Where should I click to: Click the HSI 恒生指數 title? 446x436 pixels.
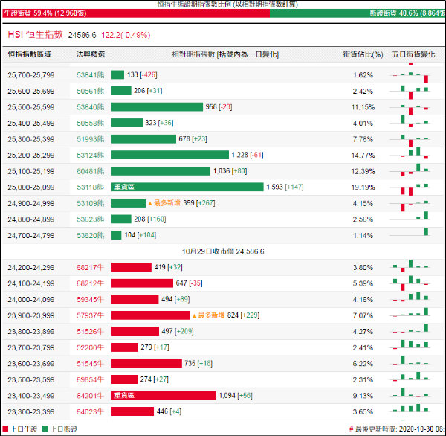35,35
